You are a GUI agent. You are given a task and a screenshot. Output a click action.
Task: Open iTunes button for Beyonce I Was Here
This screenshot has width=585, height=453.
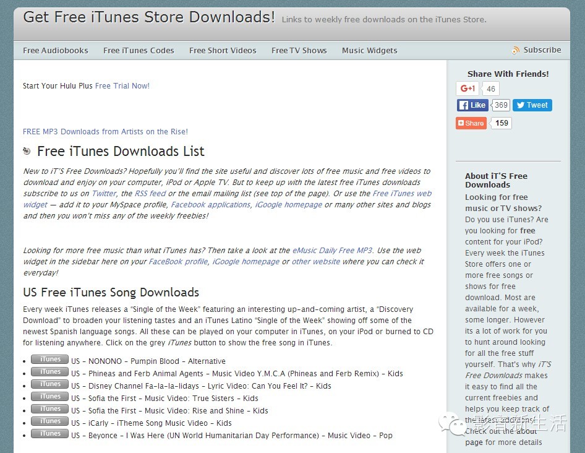coord(50,433)
